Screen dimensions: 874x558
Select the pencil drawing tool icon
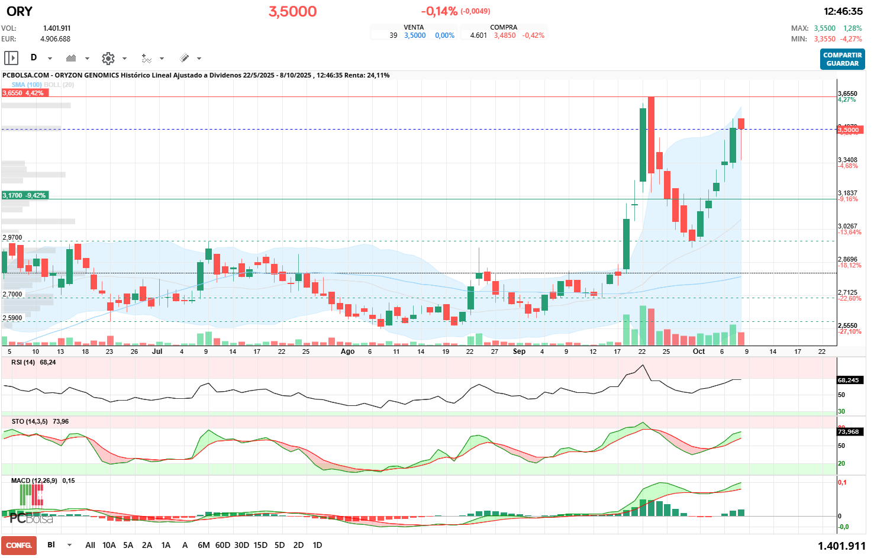click(x=184, y=58)
